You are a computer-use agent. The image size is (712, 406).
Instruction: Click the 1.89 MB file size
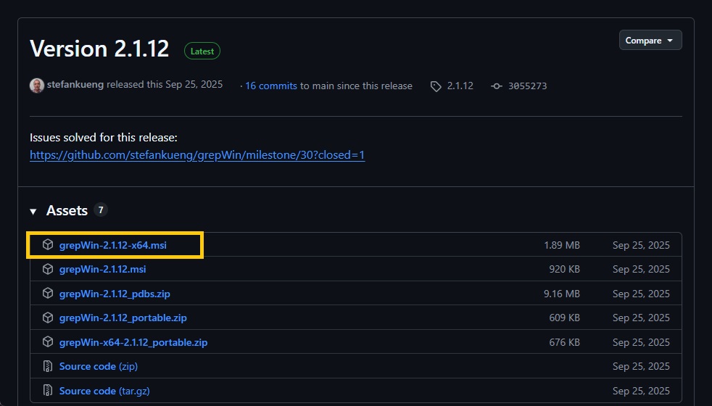point(562,245)
